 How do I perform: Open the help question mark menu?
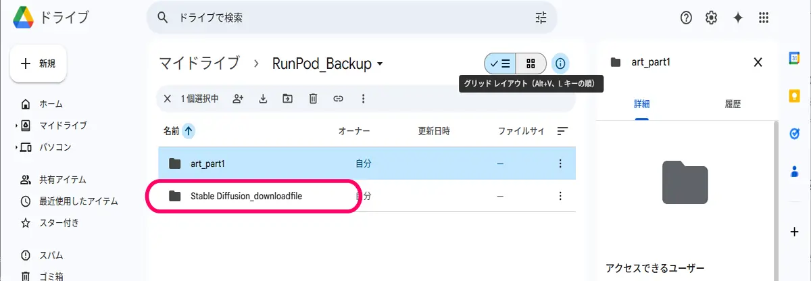click(x=686, y=18)
